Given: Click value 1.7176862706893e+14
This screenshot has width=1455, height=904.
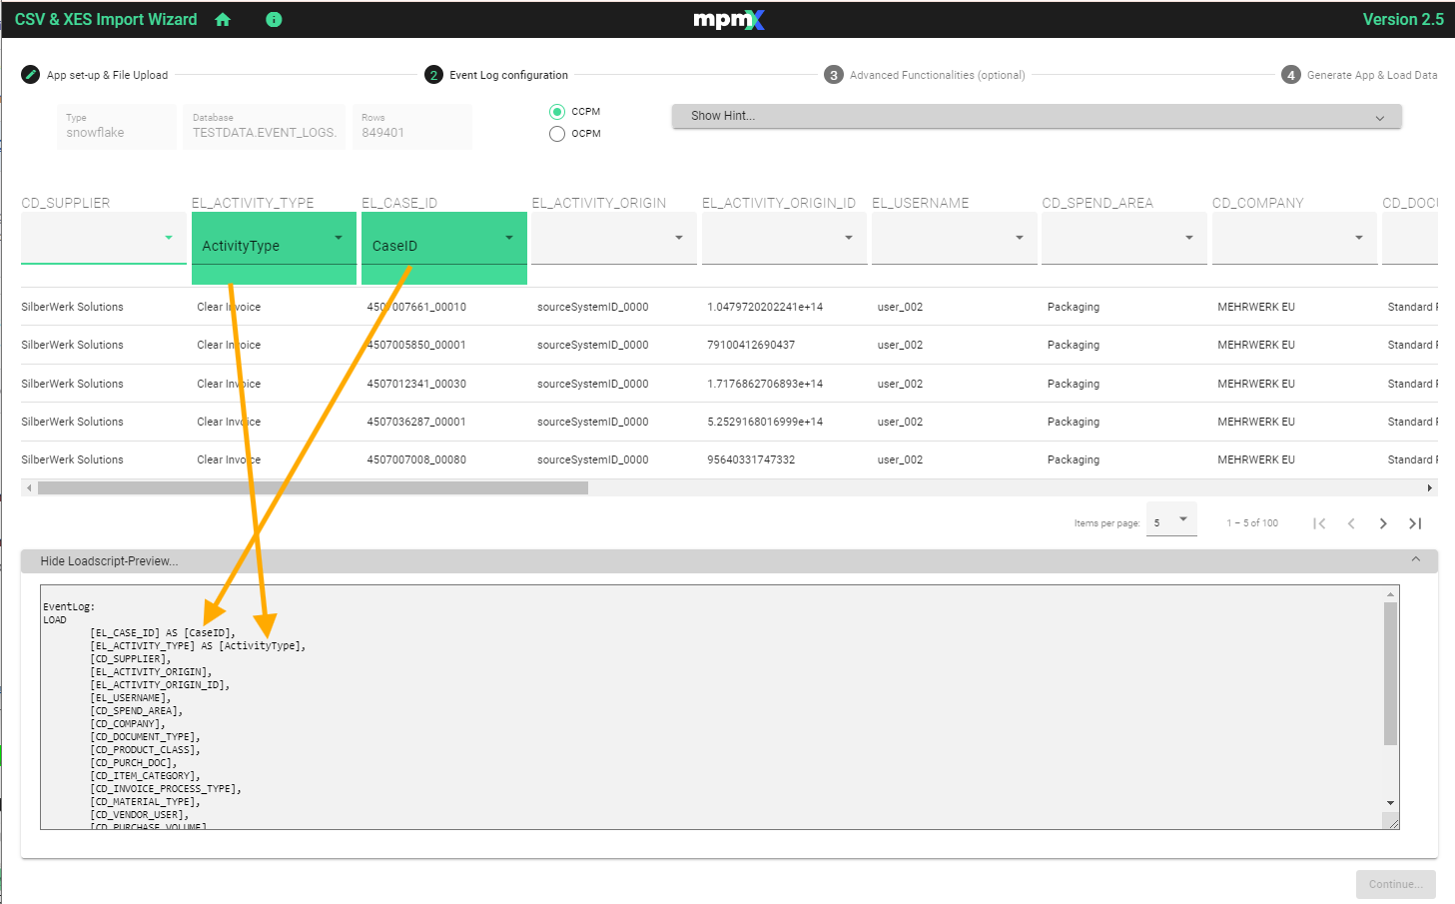Looking at the screenshot, I should point(765,384).
